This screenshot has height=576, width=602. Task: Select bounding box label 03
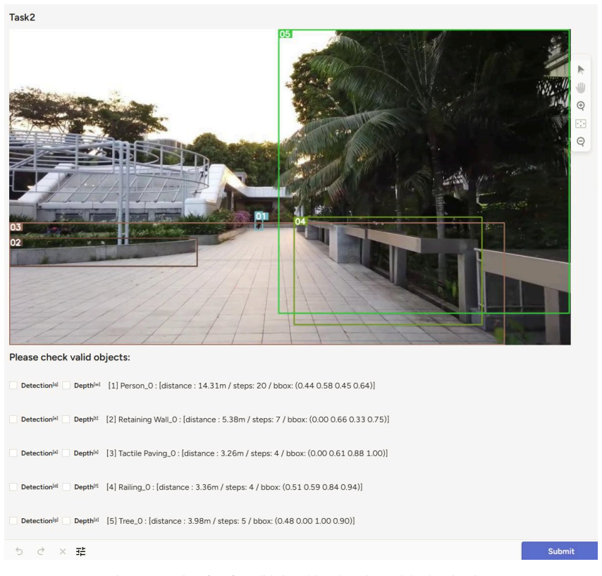pos(16,227)
